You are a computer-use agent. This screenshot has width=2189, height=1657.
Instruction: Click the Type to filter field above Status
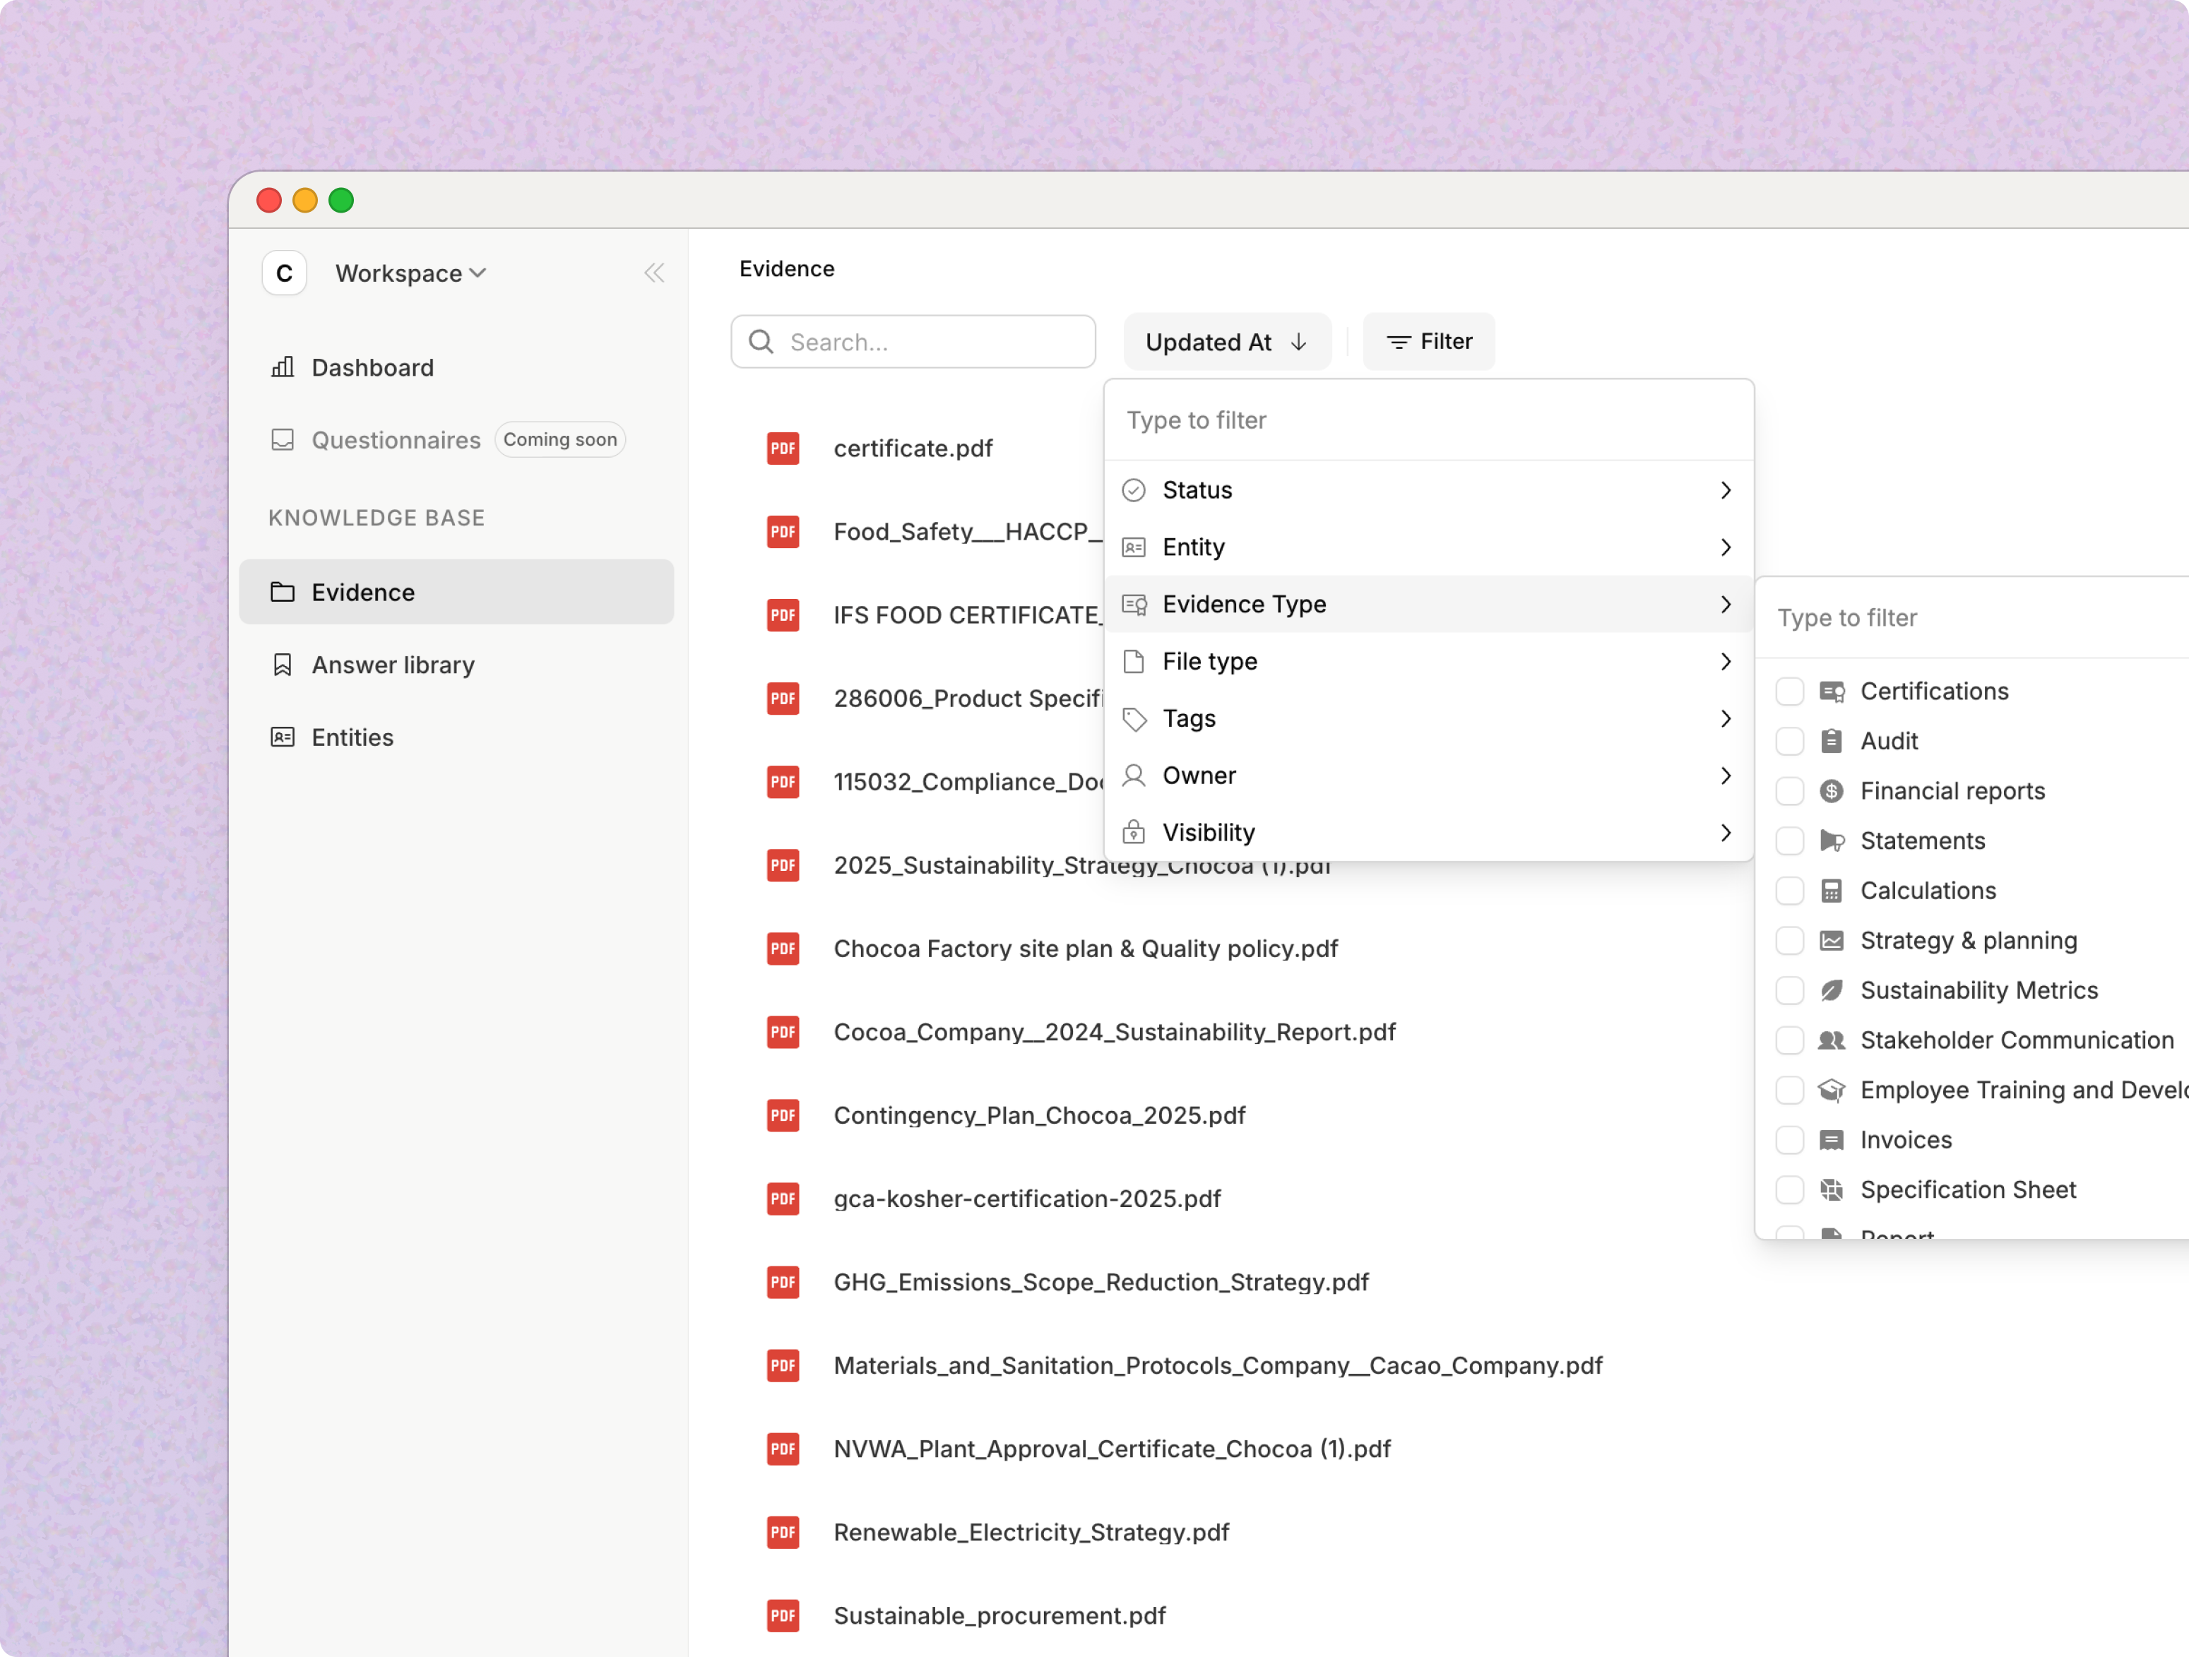(x=1427, y=420)
